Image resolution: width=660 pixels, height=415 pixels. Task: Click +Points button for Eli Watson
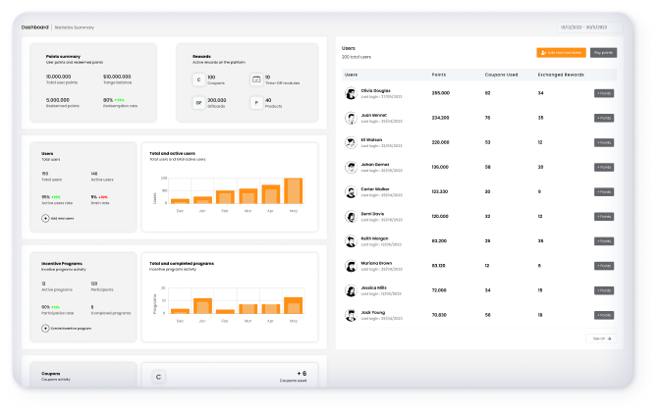(x=604, y=142)
